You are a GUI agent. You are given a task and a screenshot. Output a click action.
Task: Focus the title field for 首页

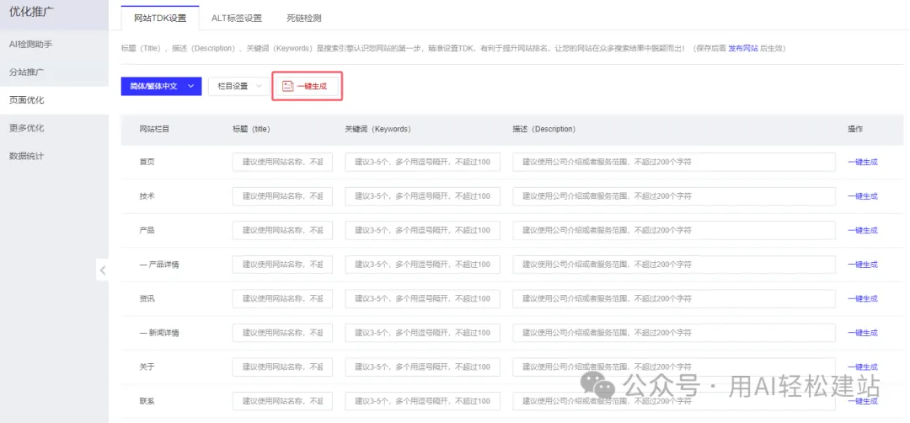click(x=282, y=162)
